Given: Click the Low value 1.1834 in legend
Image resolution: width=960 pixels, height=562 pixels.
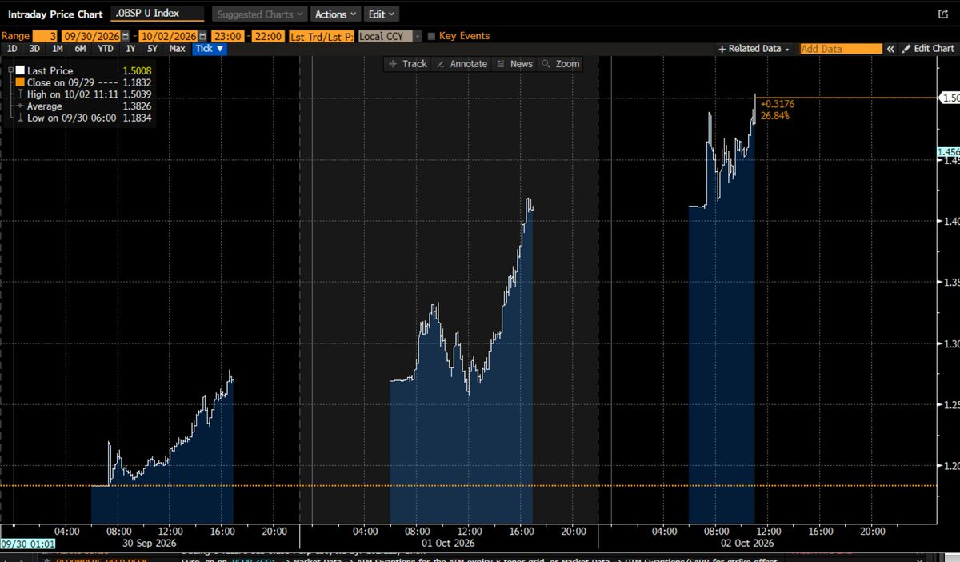Looking at the screenshot, I should click(137, 118).
